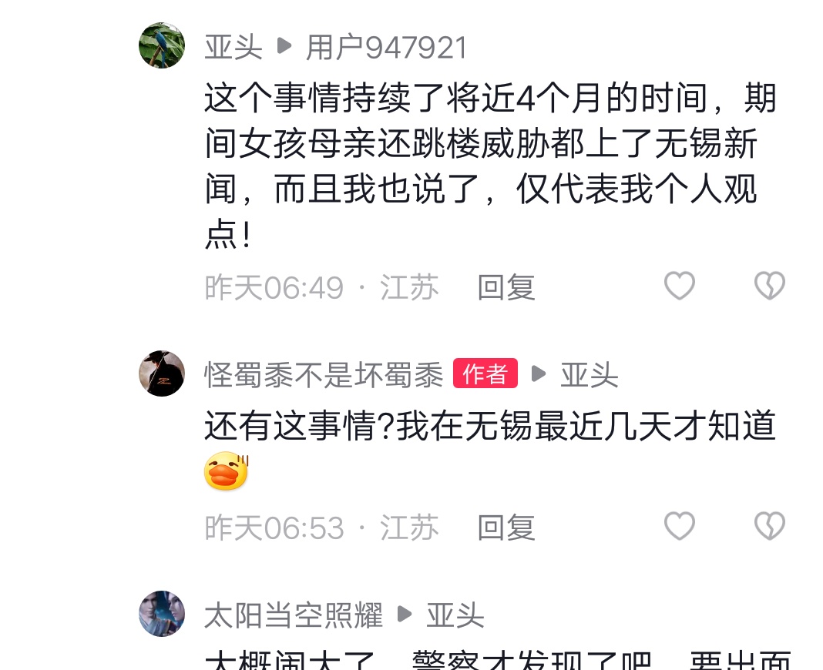Like the author's 06:53 comment
Screen dimensions: 823x670
pos(680,526)
